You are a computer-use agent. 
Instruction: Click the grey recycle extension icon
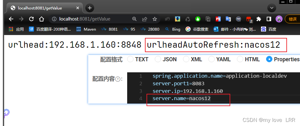[188, 19]
